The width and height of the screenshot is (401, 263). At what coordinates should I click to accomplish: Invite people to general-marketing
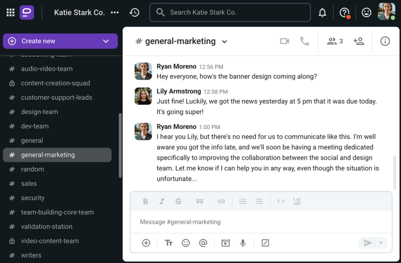click(359, 41)
